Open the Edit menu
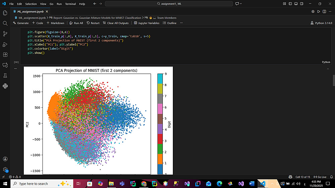 [x=19, y=4]
